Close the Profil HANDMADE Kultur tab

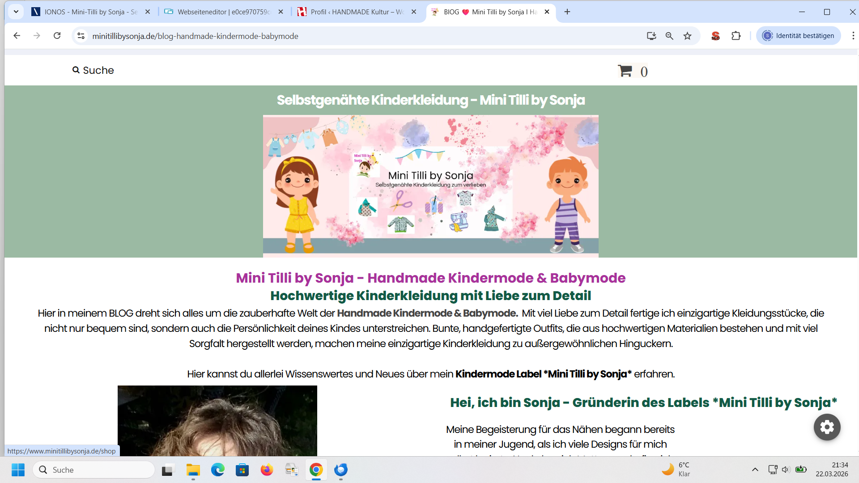tap(414, 12)
